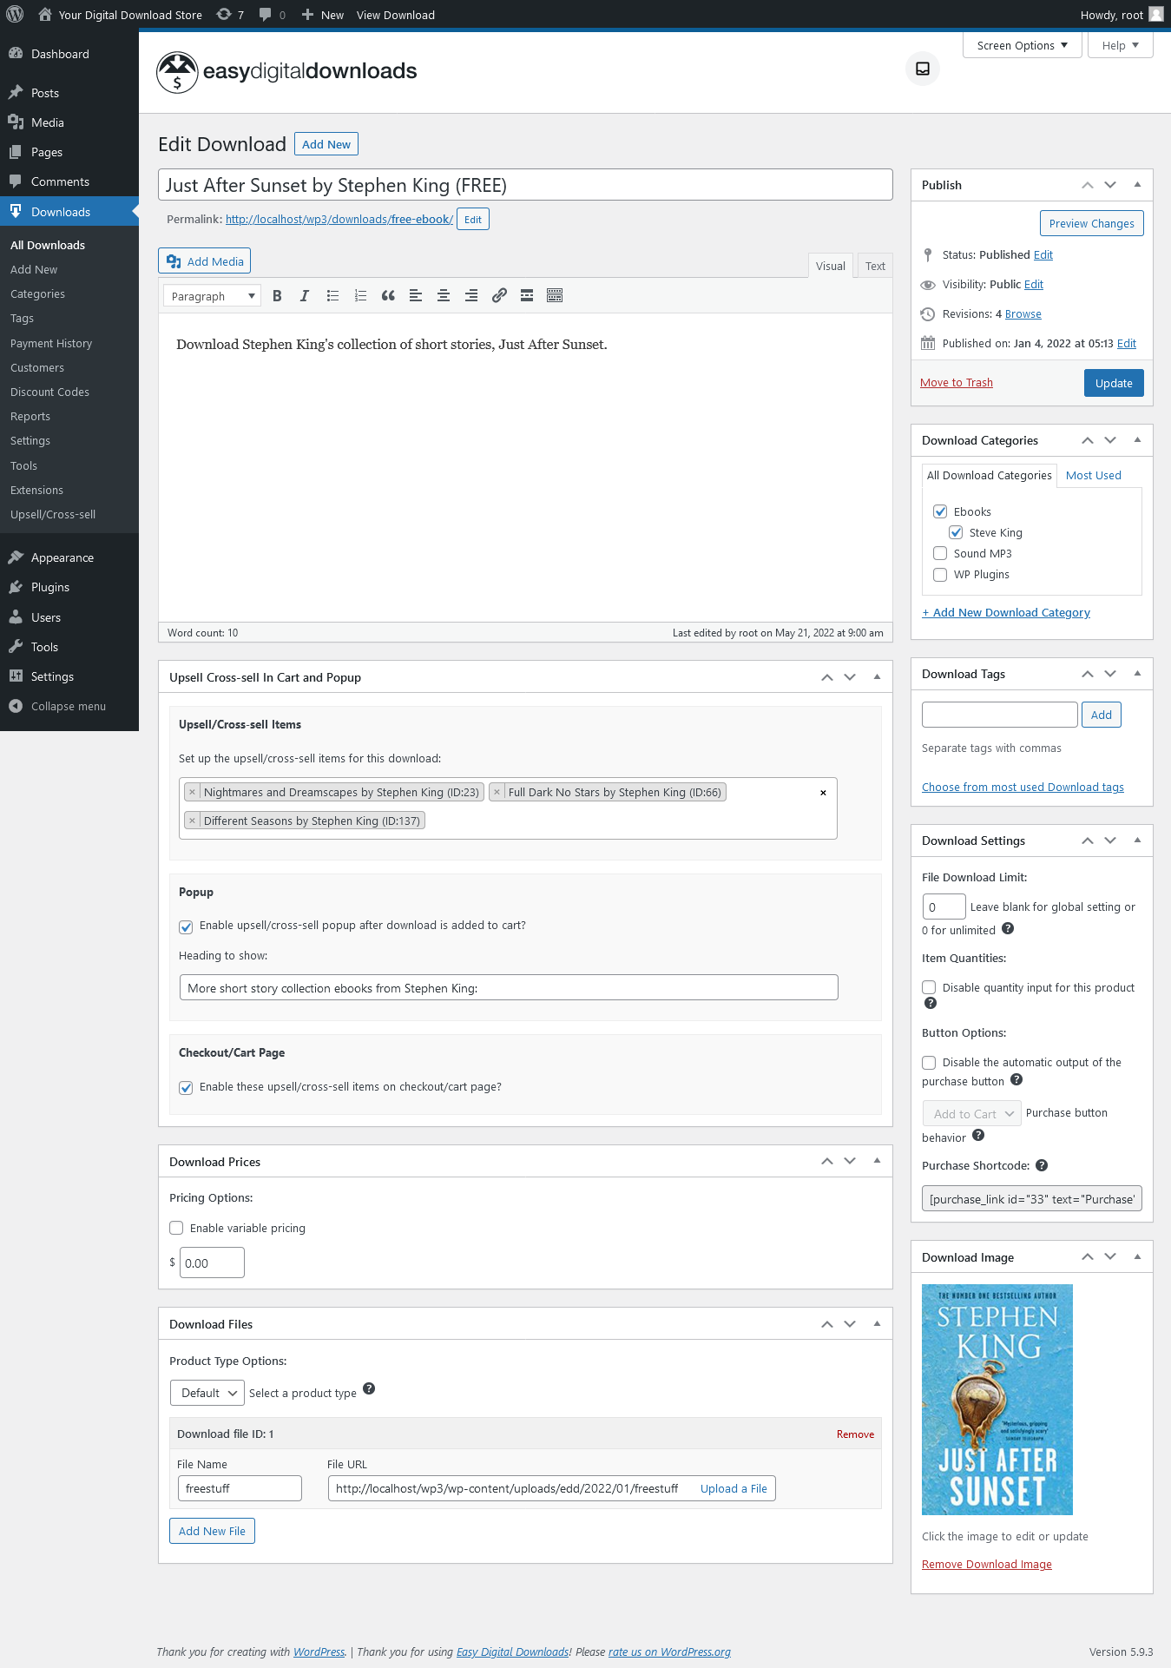The image size is (1171, 1668).
Task: Toggle upsell popup after add to cart
Action: [x=186, y=926]
